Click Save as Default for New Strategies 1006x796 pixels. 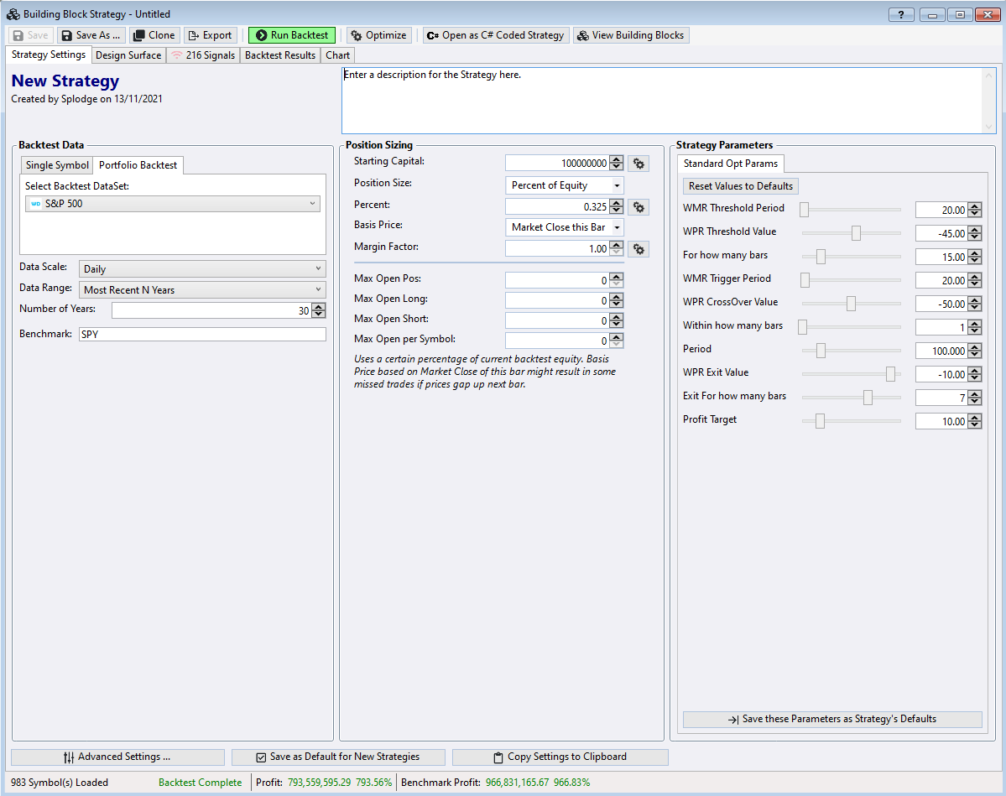pos(337,757)
